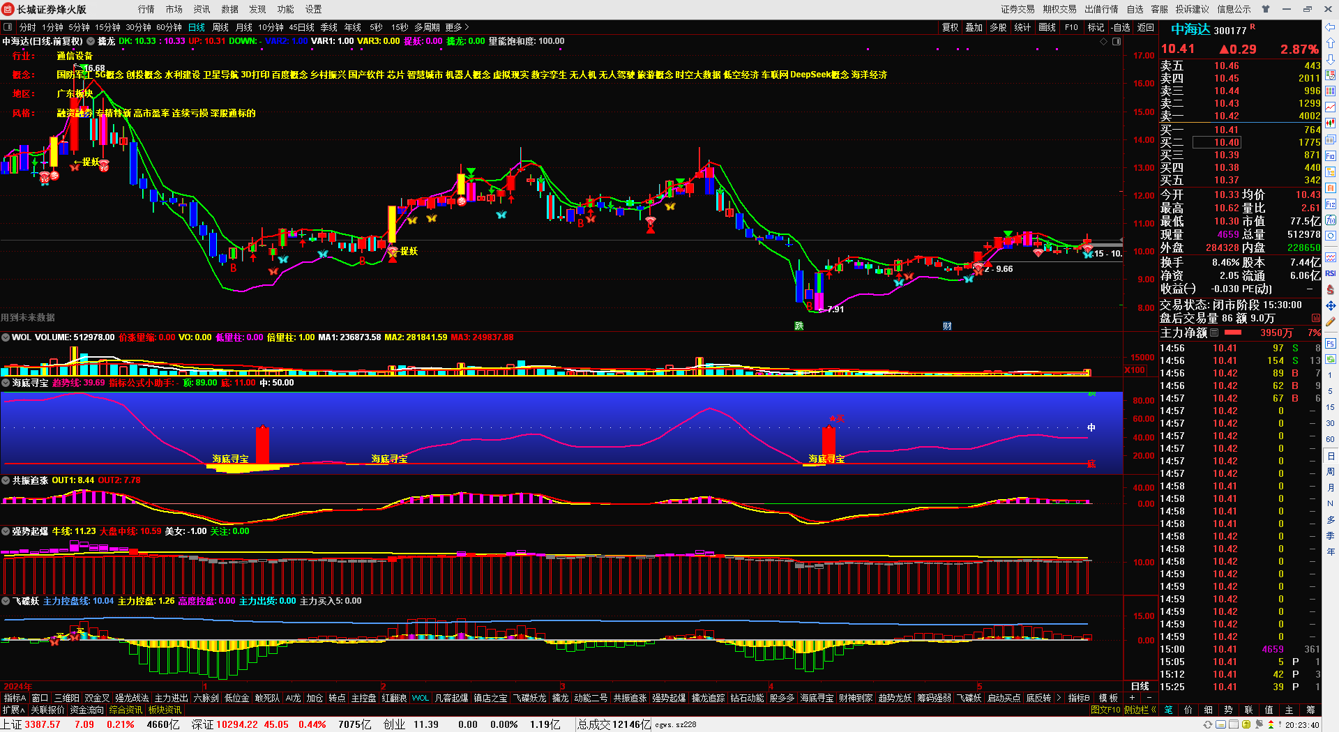Click the diamond icon above main chart corner
This screenshot has width=1339, height=732.
(1103, 41)
